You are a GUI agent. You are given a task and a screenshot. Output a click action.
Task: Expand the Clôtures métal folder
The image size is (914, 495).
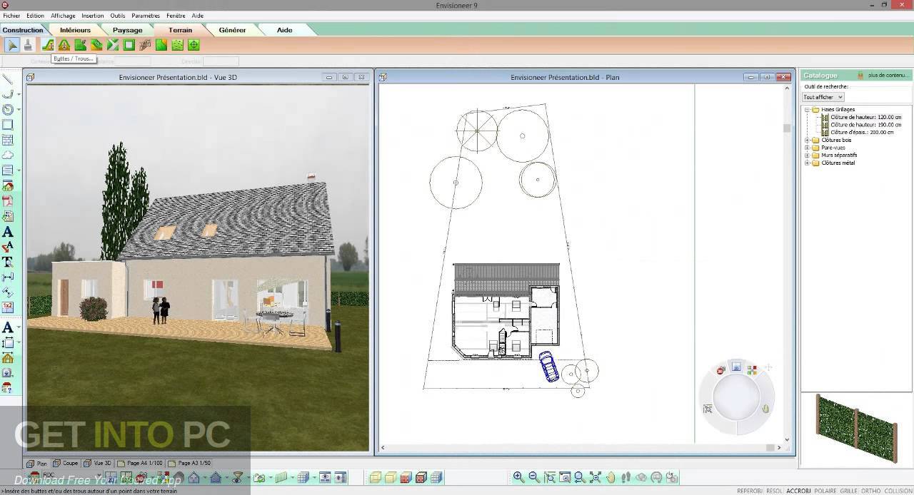pos(807,163)
